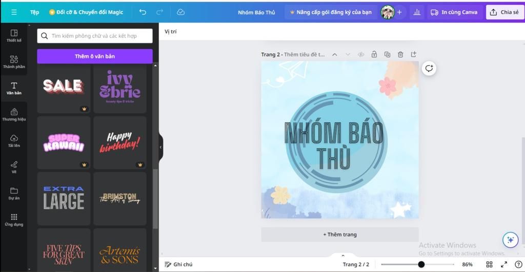Click Thêm trang add page button

[x=340, y=235]
